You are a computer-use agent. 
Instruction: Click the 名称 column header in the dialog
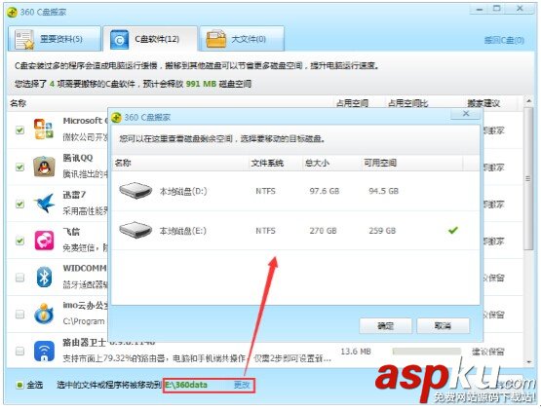[x=123, y=163]
